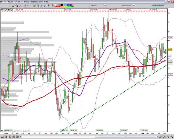Viewport: 174px width, 139px height.
Task: Click the arrow tool left of the trash icon
Action: pos(45,6)
